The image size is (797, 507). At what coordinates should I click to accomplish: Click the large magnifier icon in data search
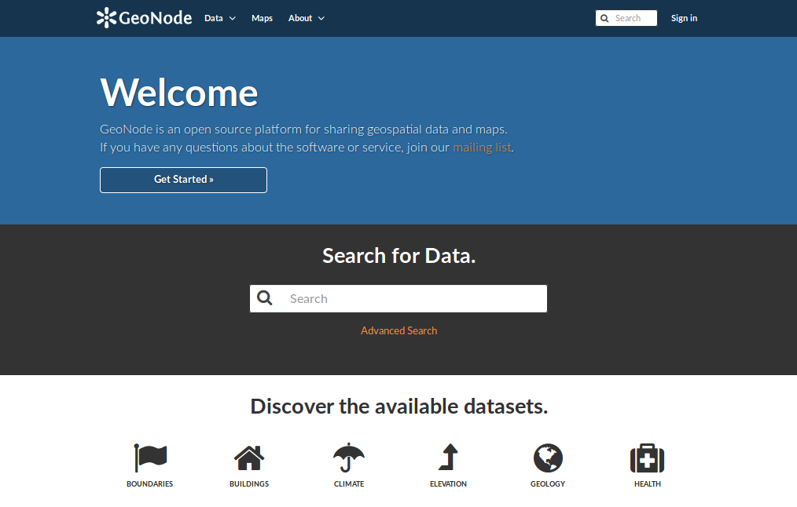click(x=264, y=298)
